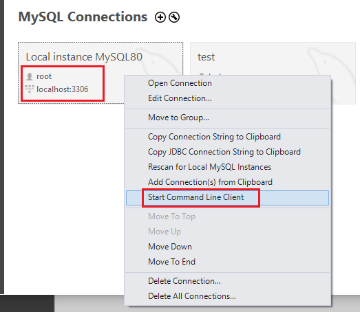Click the MySQL Connections heading

point(83,17)
